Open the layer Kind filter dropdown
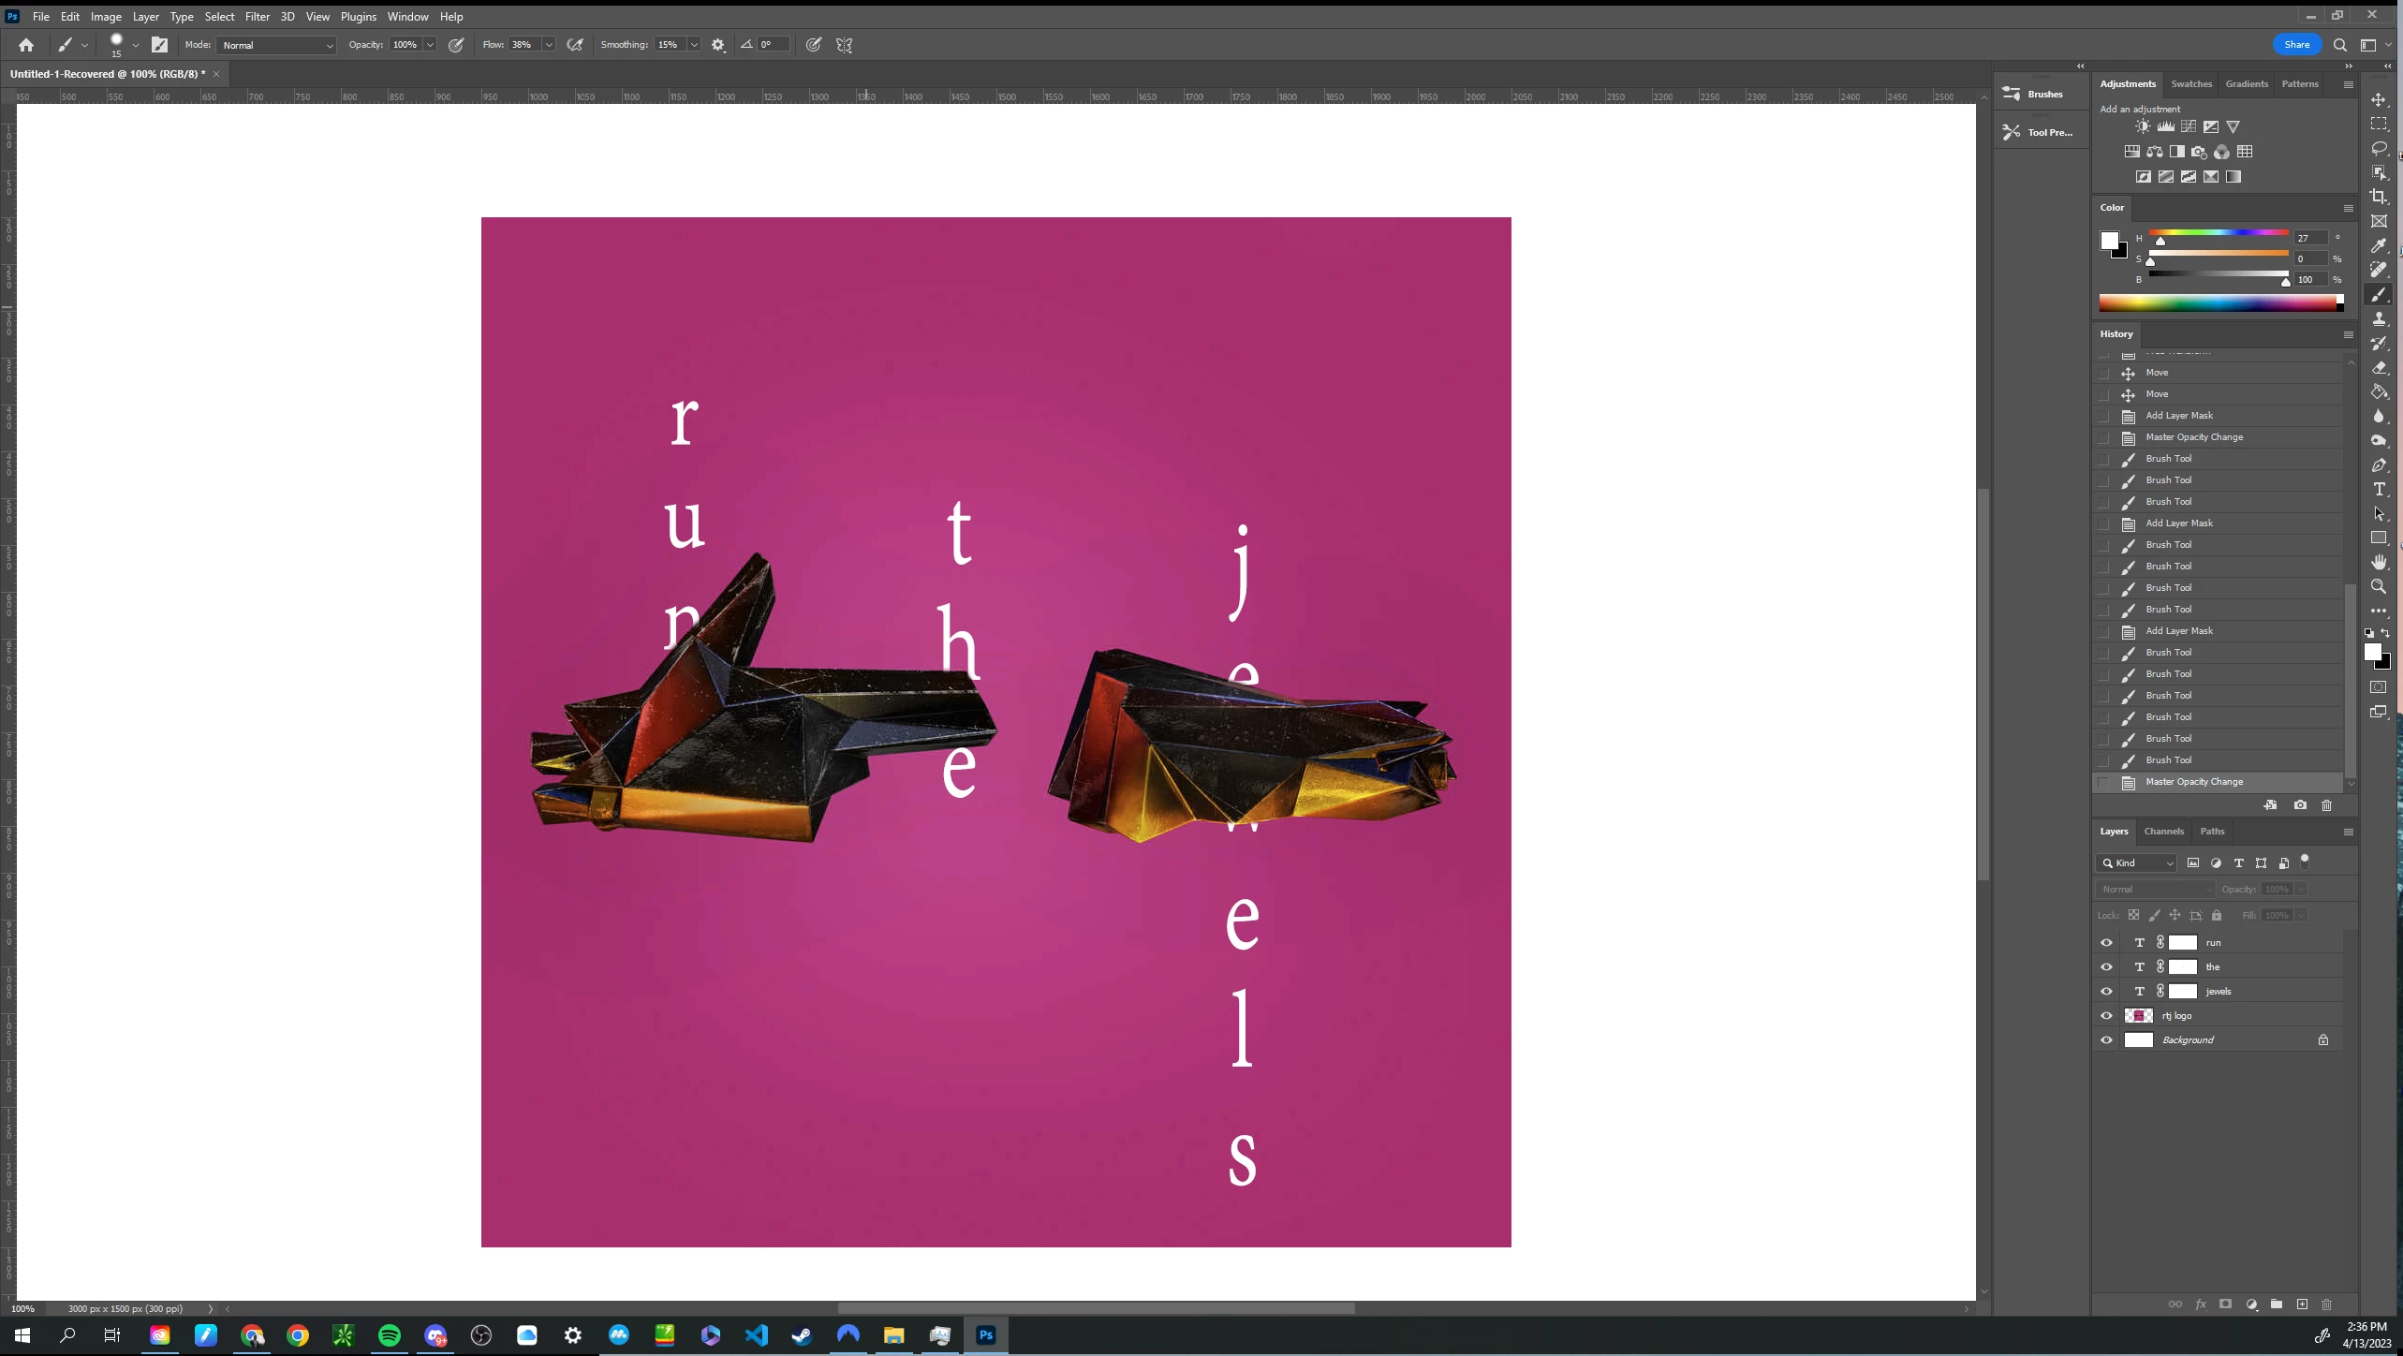Viewport: 2403px width, 1356px height. (2138, 863)
